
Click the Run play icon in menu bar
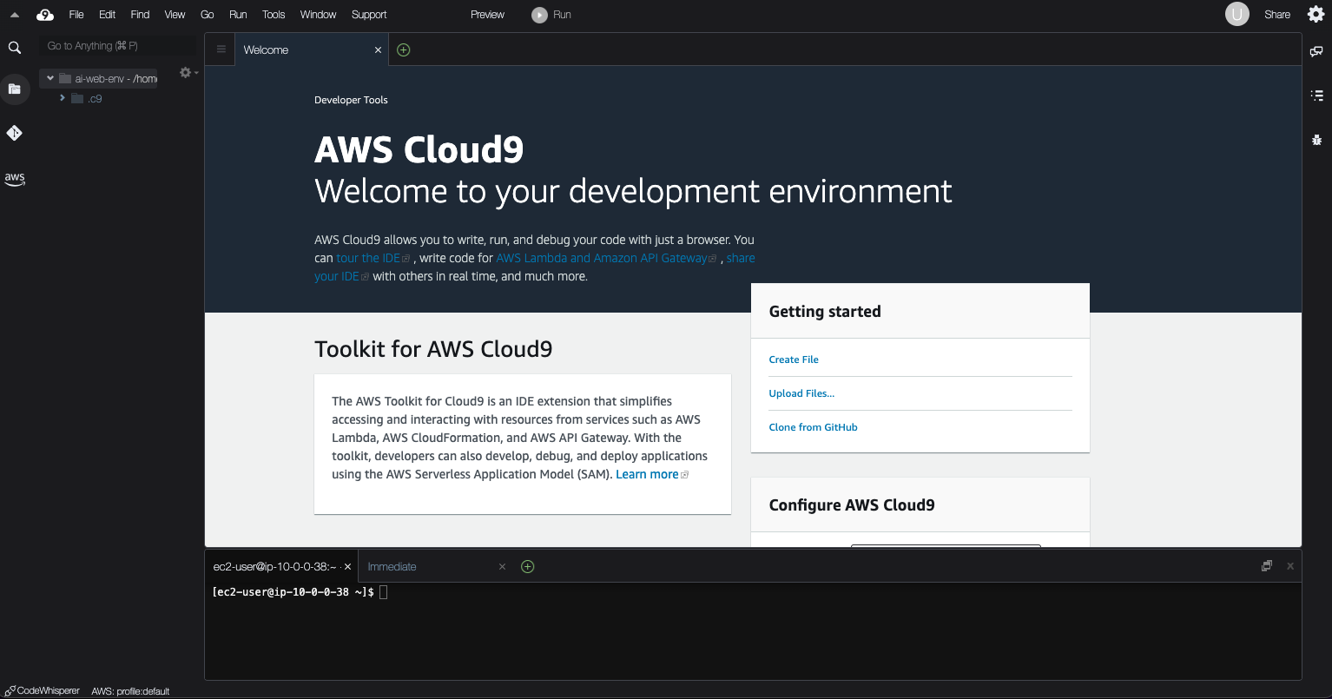click(x=539, y=15)
